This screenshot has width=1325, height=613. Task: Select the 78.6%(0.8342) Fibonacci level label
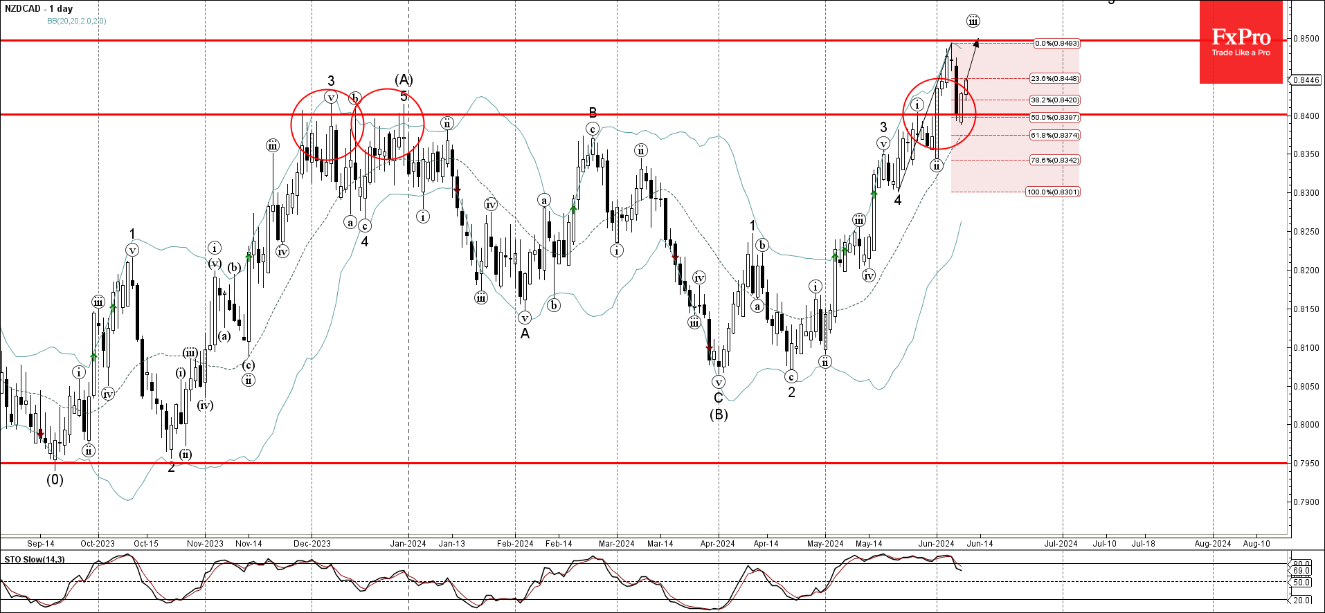coord(1055,161)
